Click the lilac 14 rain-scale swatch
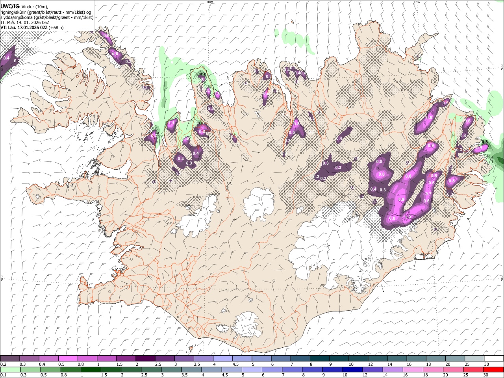The image size is (504, 378). point(393,370)
